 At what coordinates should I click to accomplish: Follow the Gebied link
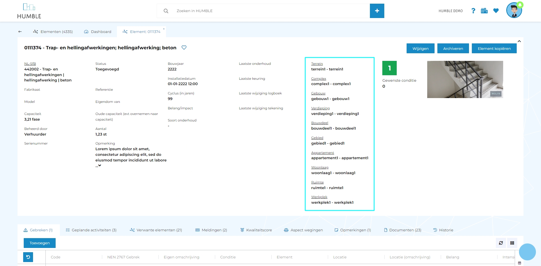(x=317, y=138)
